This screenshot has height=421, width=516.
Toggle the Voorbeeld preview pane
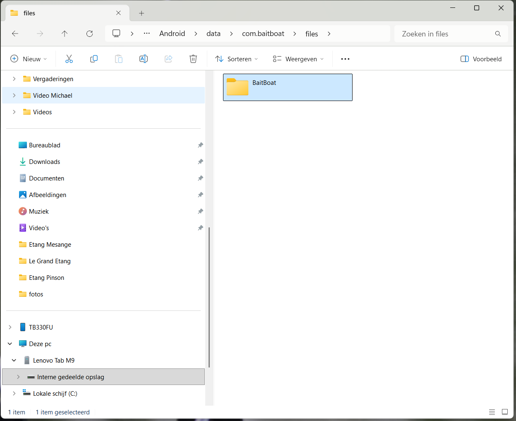(481, 59)
